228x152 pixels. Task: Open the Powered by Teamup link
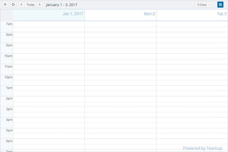(202, 148)
